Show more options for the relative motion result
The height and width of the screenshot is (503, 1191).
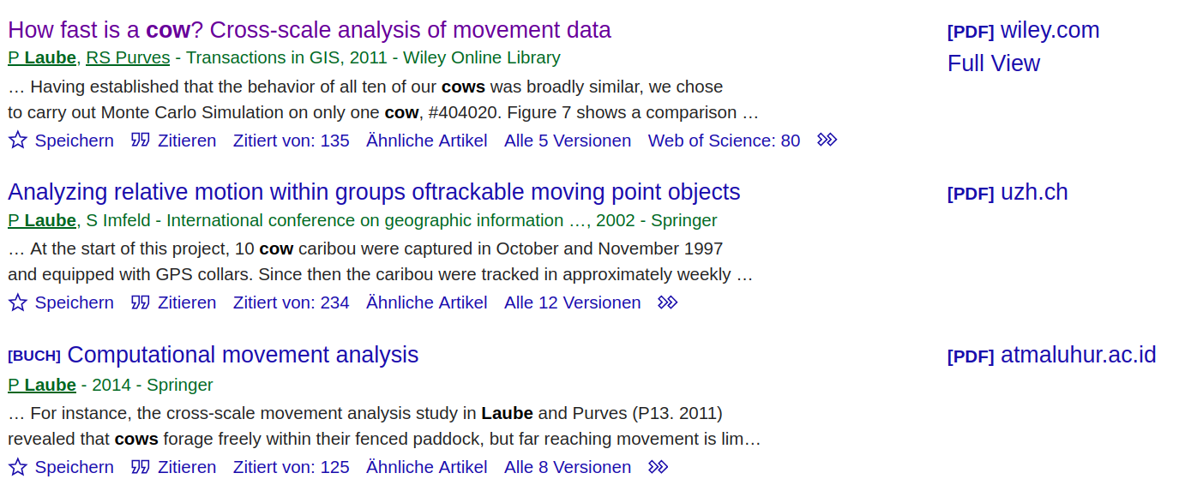coord(667,302)
